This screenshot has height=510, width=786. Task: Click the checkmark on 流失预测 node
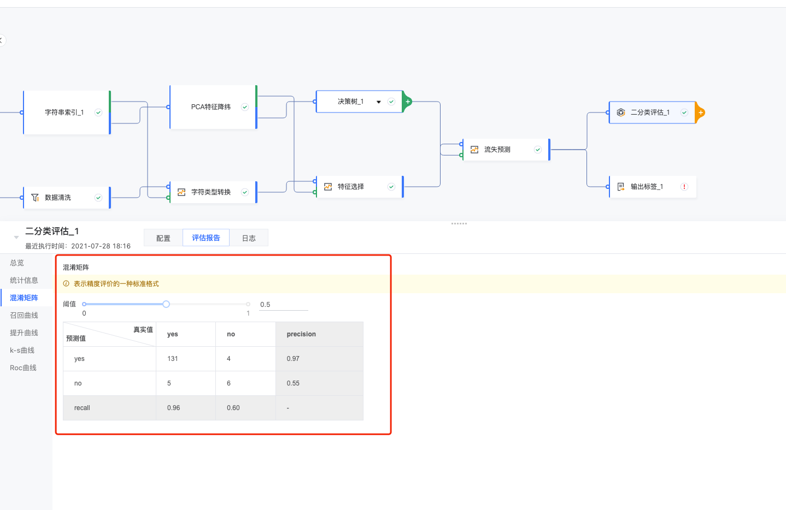[x=538, y=150]
